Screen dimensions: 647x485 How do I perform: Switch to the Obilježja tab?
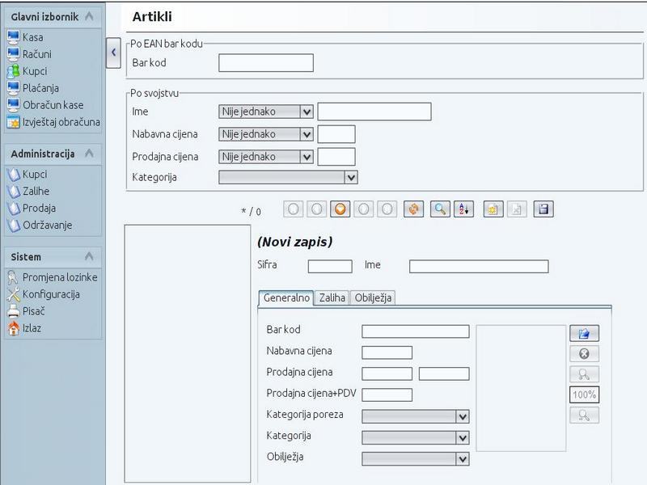[x=373, y=297]
